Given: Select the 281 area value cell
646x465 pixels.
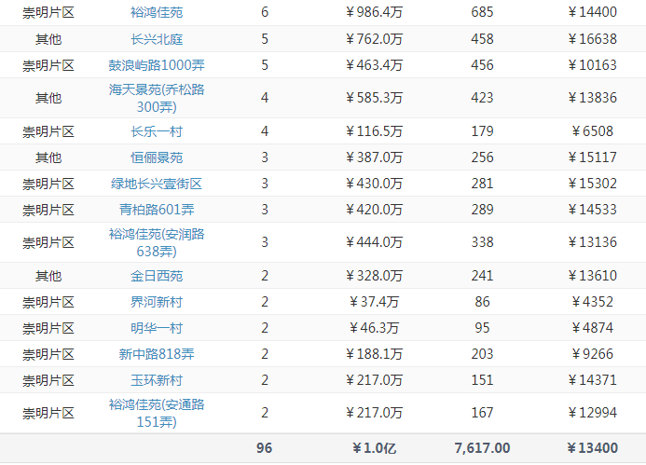Looking at the screenshot, I should (x=482, y=184).
